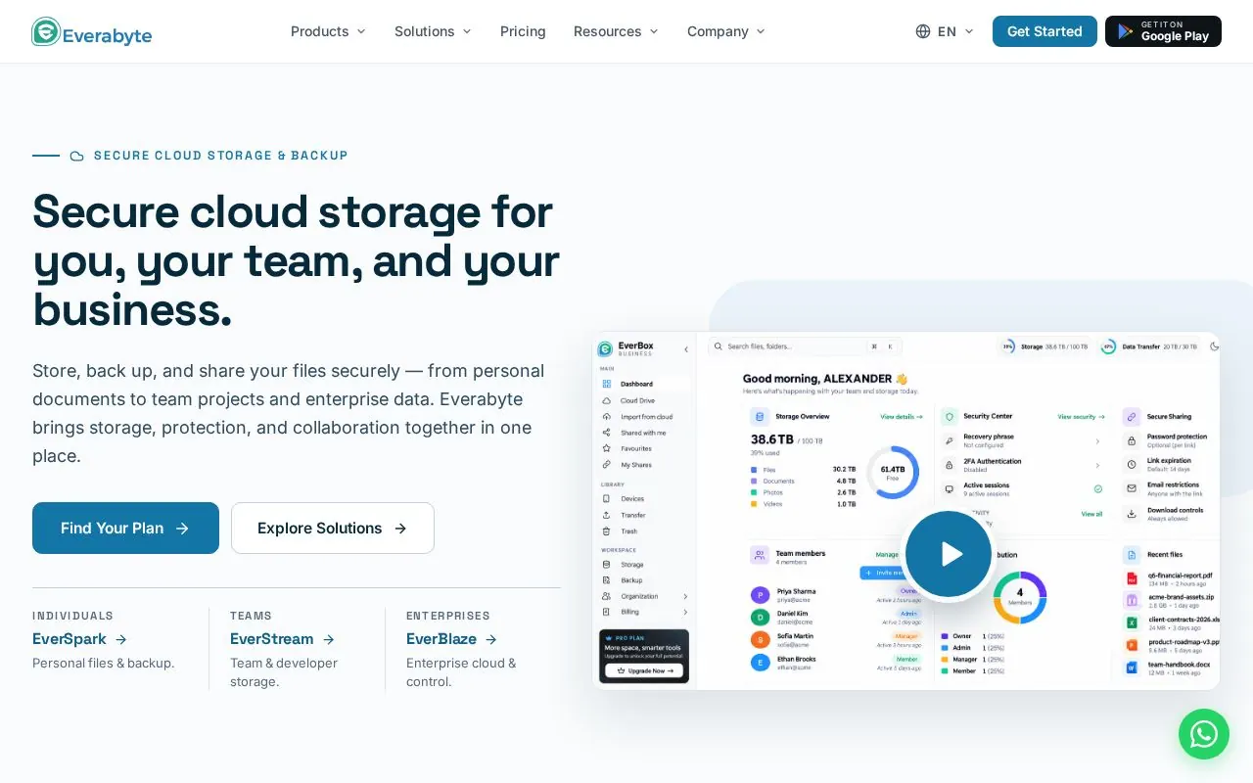Click the Explore Solutions button
Image resolution: width=1253 pixels, height=783 pixels.
(x=333, y=529)
